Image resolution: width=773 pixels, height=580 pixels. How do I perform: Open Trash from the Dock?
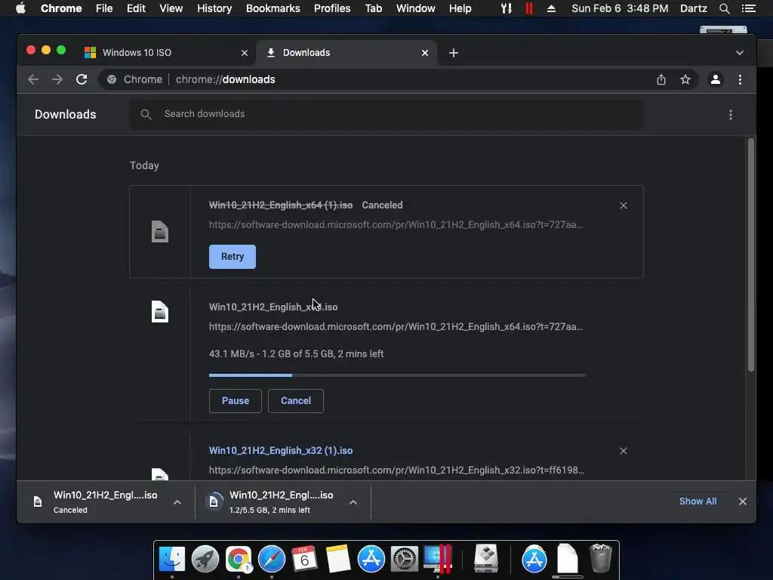click(x=600, y=558)
